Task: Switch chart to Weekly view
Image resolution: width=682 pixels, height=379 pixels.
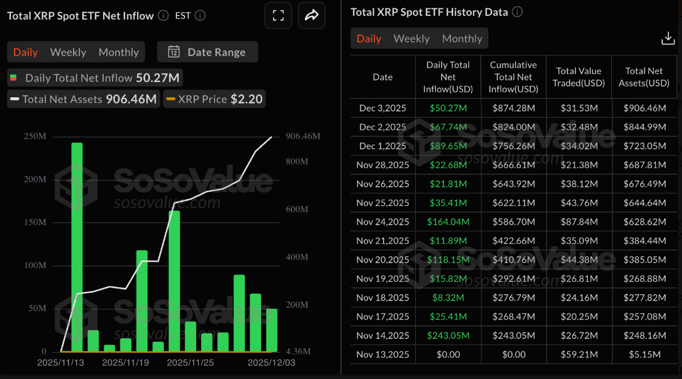Action: pyautogui.click(x=68, y=52)
